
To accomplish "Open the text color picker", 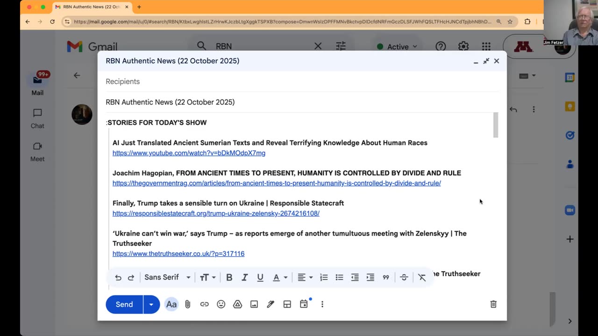I will click(x=280, y=278).
